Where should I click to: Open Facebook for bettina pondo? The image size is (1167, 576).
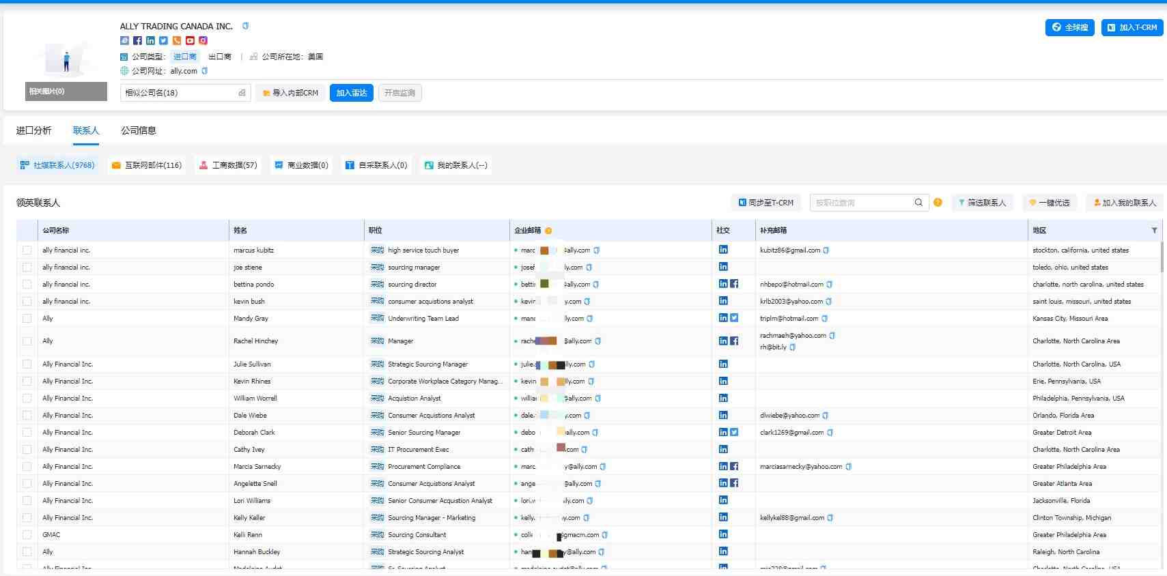coord(734,284)
